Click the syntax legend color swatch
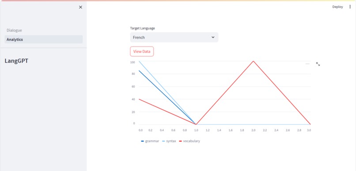The height and width of the screenshot is (171, 356). [163, 141]
